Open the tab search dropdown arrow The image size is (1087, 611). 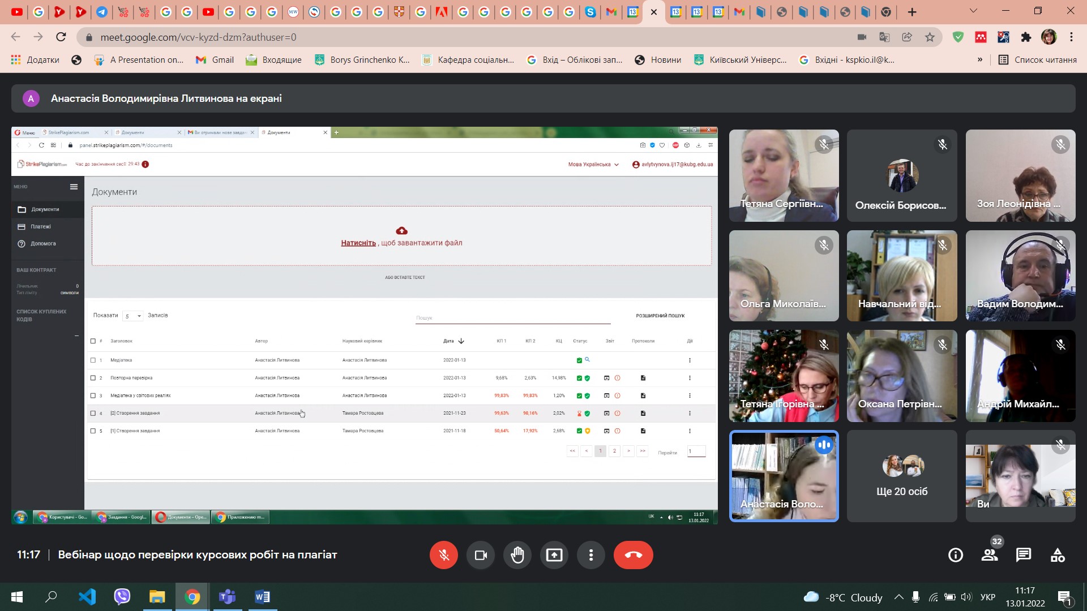(974, 11)
